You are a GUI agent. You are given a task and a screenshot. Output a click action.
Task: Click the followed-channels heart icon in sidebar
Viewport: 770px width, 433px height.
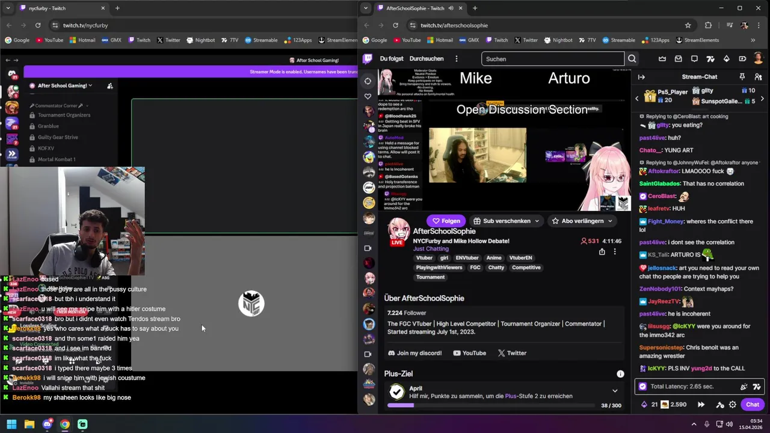click(x=368, y=96)
